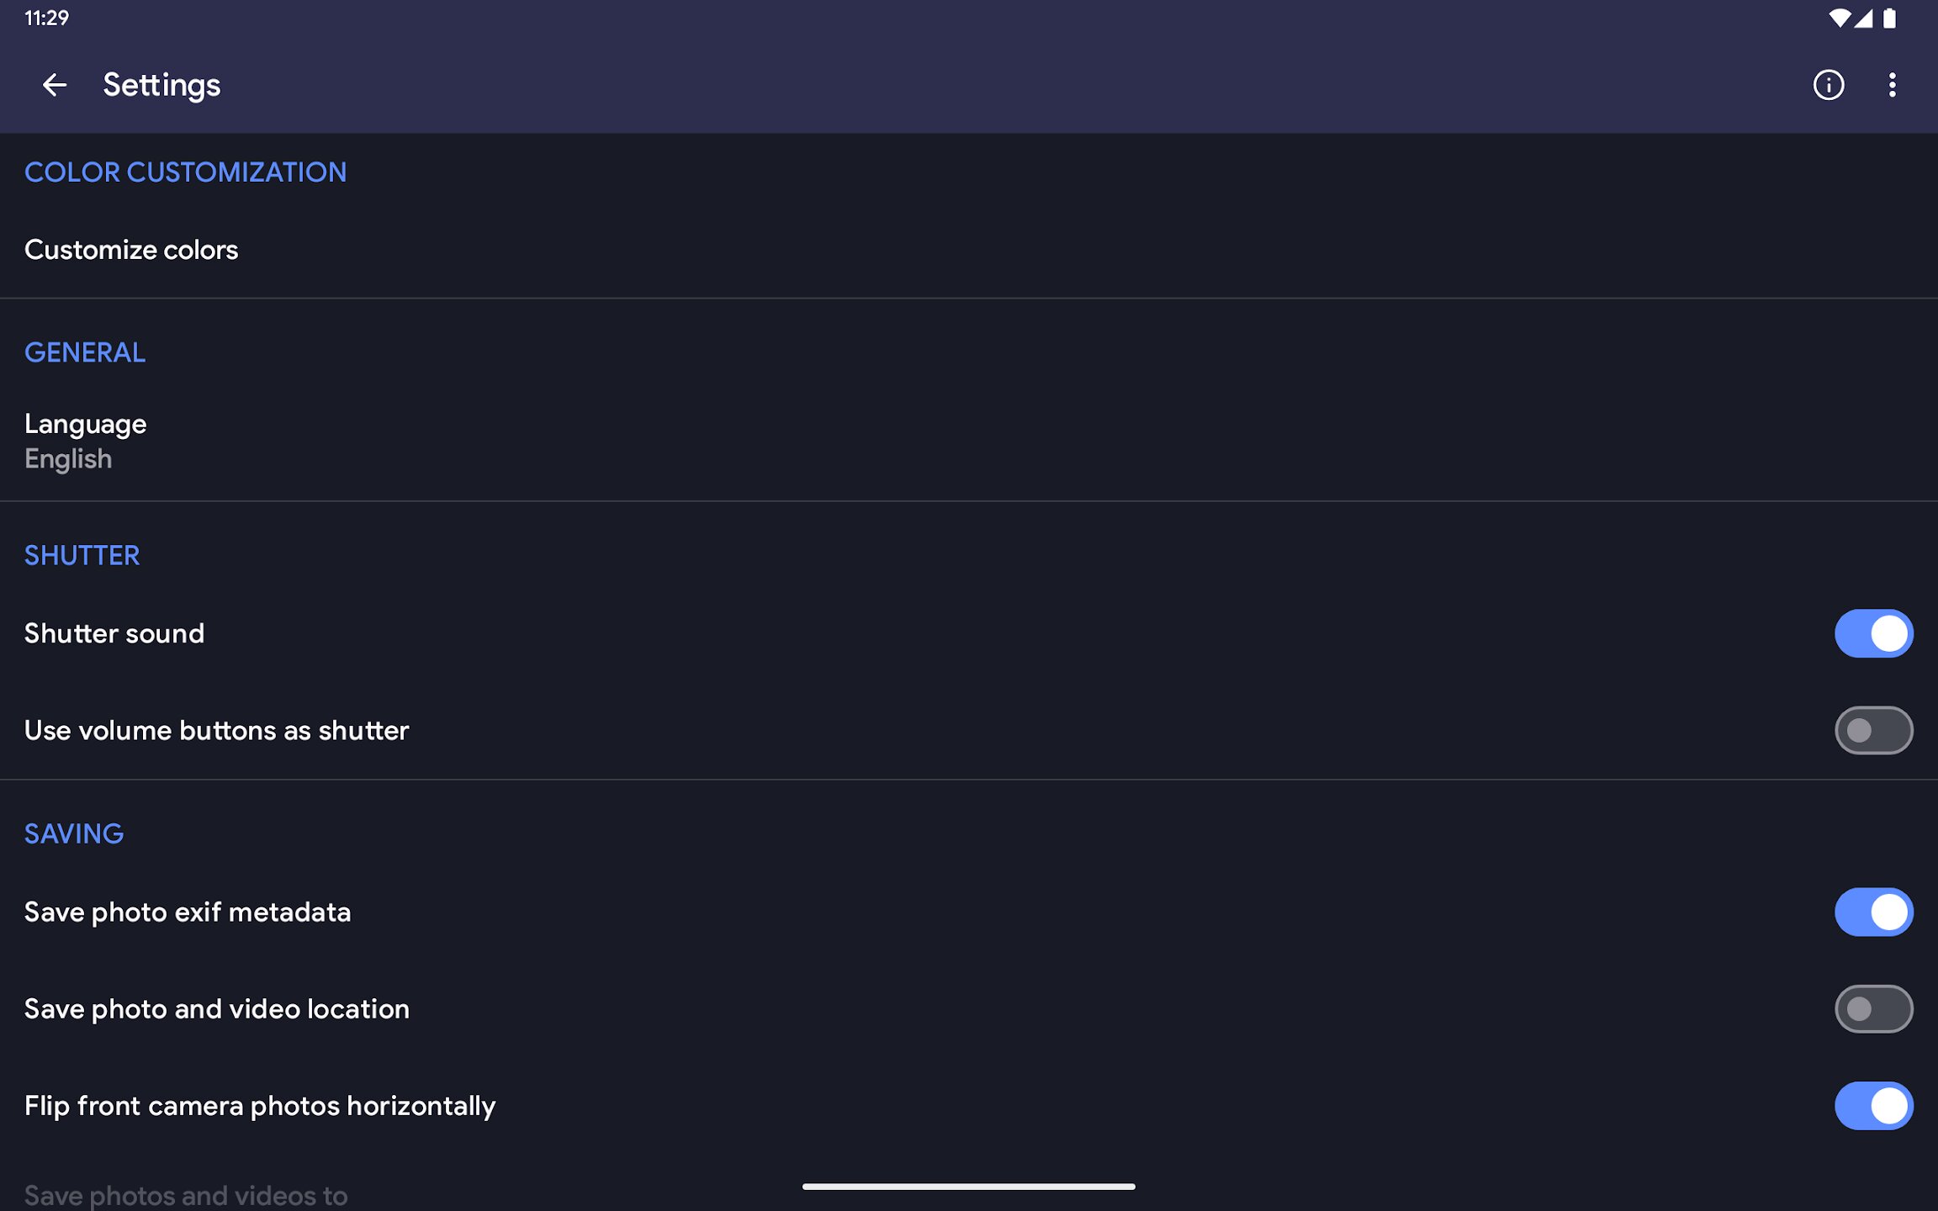Turn off Flip front camera photos horizontally
Screen dimensions: 1938x1211
1873,1105
